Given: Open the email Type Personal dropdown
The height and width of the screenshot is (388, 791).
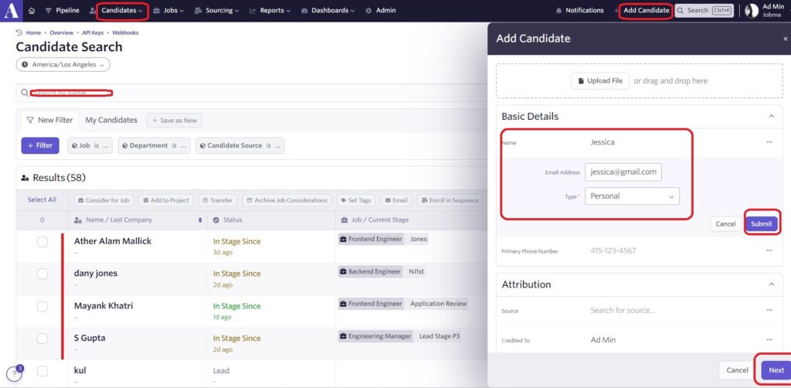Looking at the screenshot, I should point(632,196).
